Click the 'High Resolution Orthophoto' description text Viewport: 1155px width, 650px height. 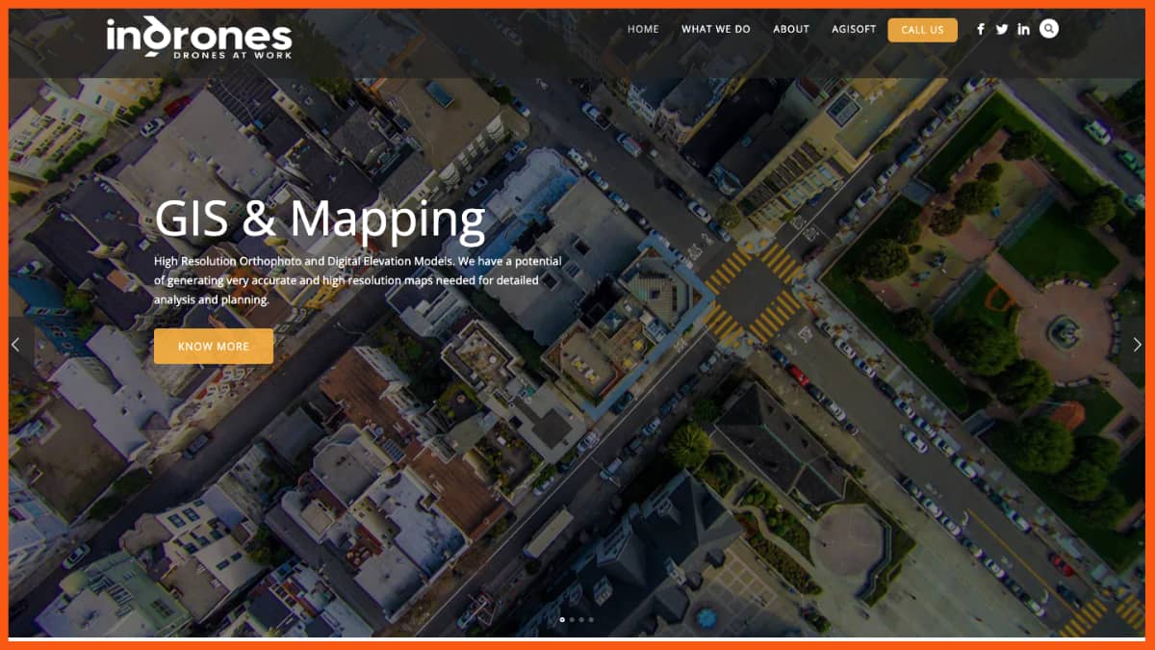point(358,280)
